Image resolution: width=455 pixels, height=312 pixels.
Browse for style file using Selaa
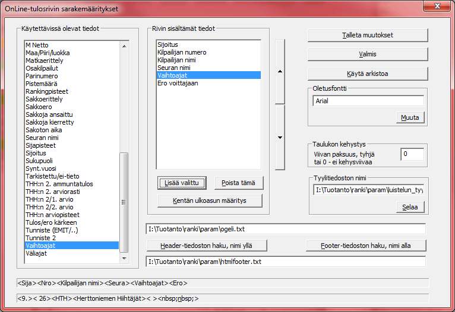point(410,207)
